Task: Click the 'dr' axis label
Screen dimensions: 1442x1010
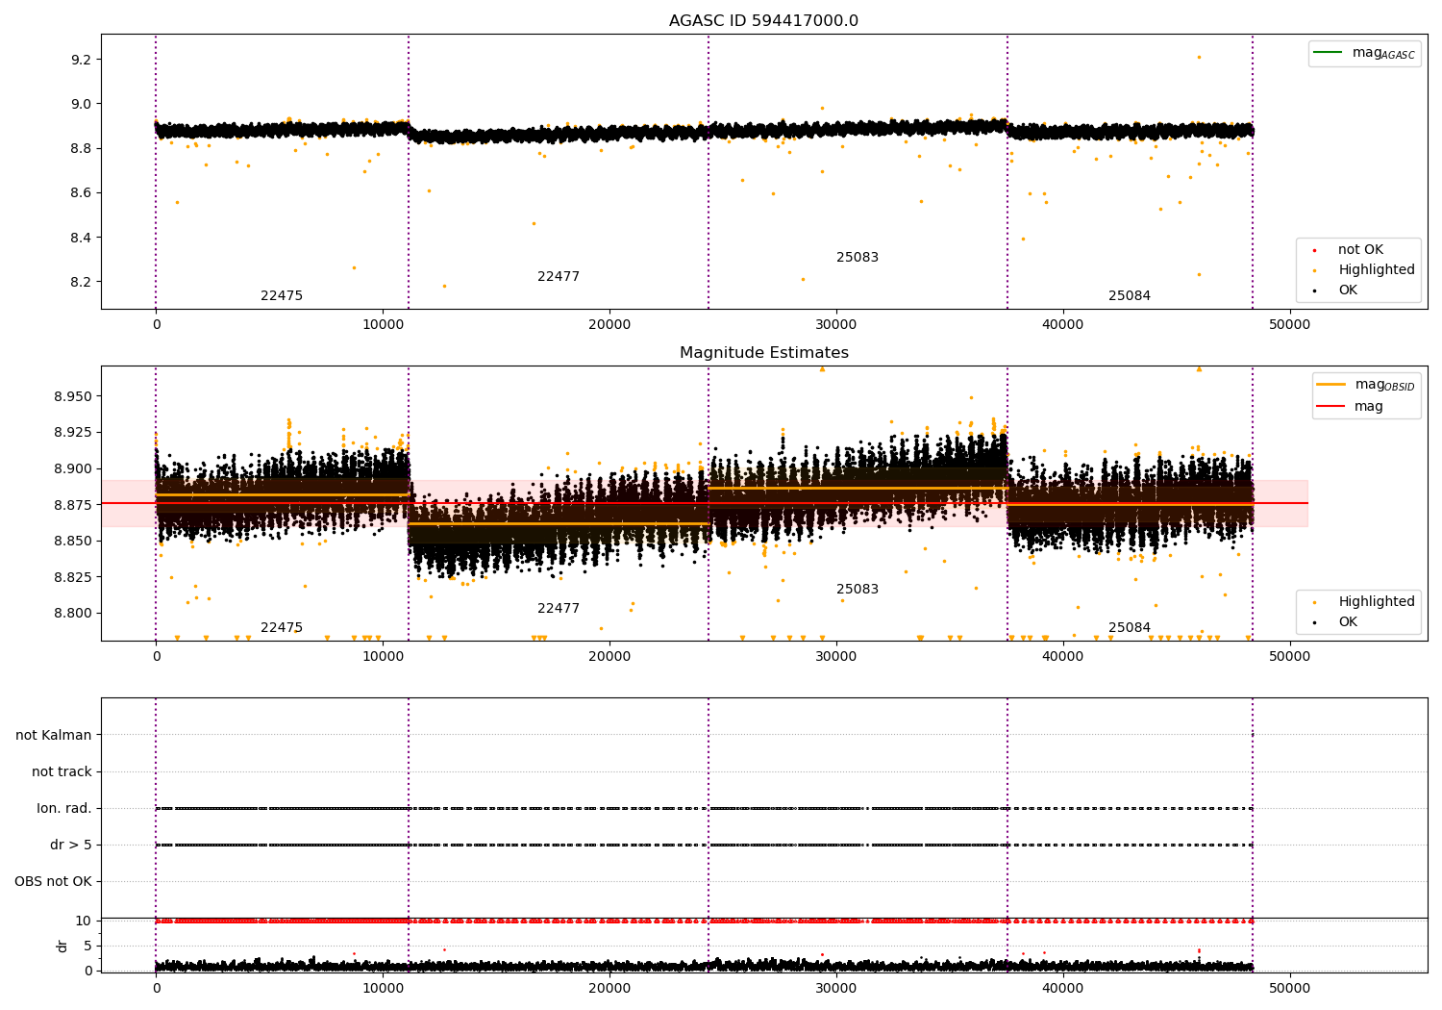Action: coord(62,946)
